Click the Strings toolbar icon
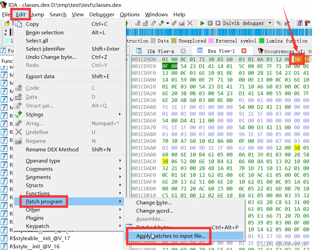312x250 pixels. tap(161, 23)
